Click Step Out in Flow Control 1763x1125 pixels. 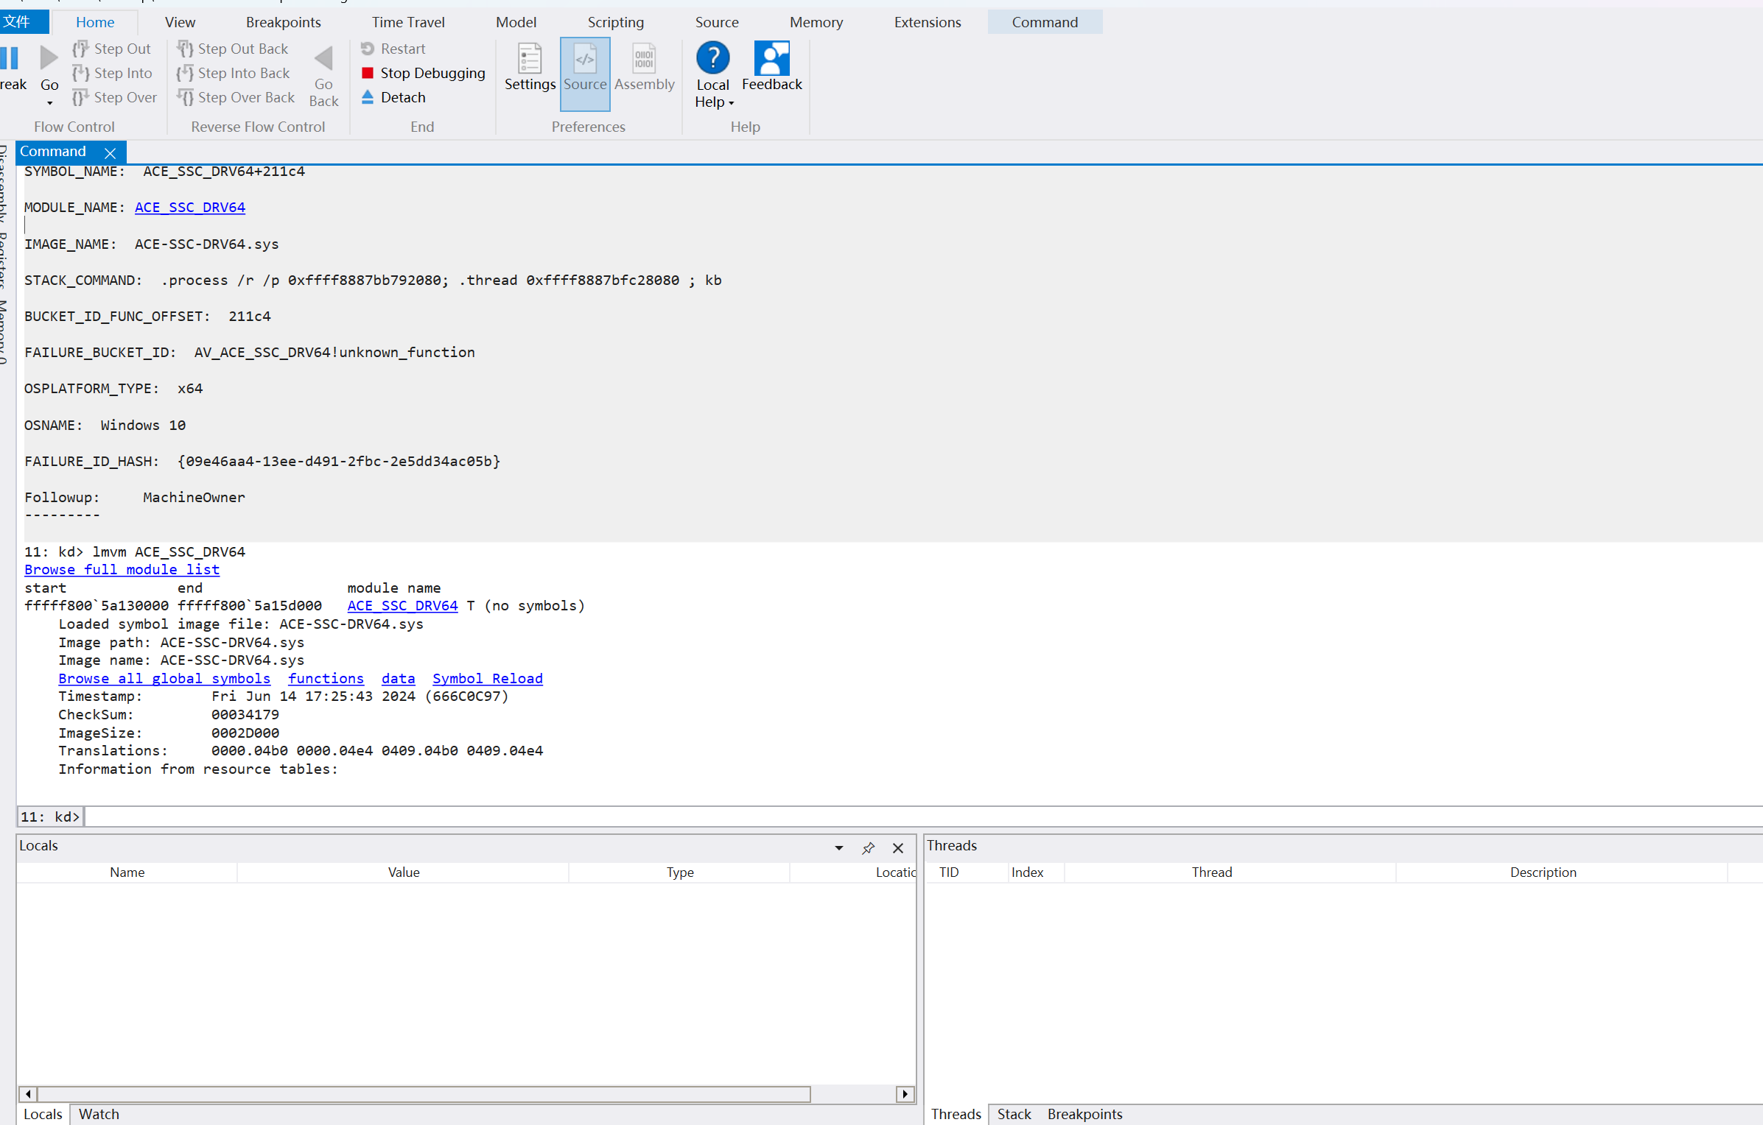point(112,49)
